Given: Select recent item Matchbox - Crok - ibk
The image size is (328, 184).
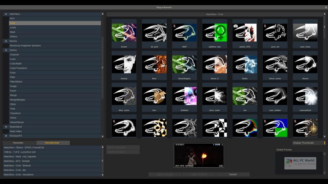Looking at the screenshot, I should 52,170.
